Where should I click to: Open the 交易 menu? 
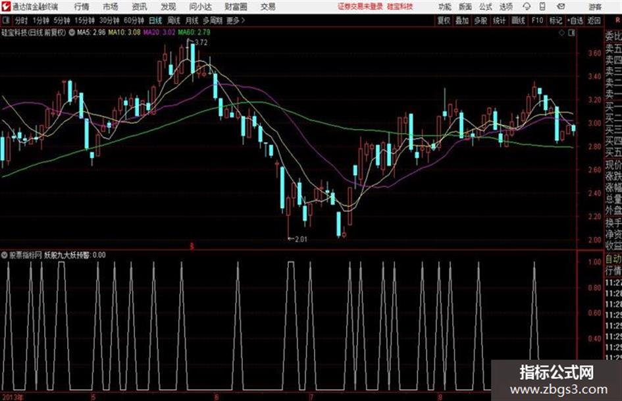268,7
